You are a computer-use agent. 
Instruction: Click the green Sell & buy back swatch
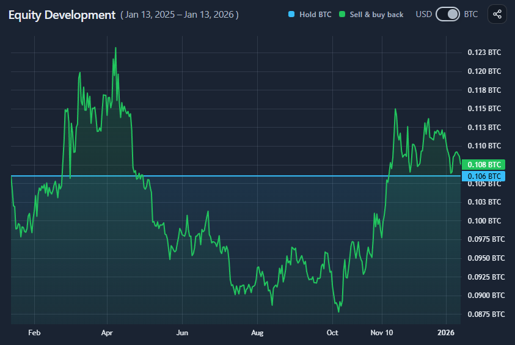342,15
